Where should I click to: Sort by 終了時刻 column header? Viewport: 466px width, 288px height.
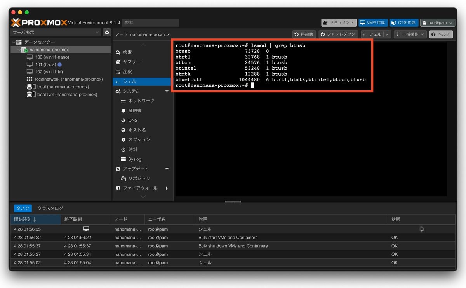coord(86,219)
